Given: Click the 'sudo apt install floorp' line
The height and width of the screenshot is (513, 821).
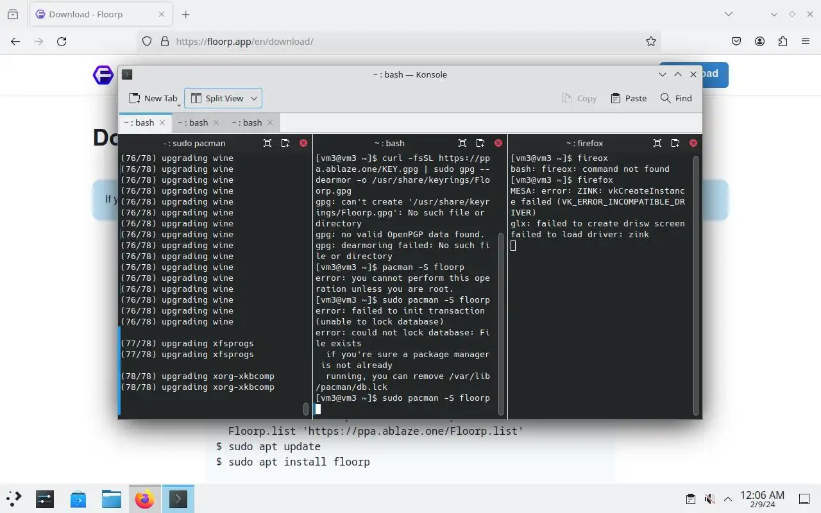Looking at the screenshot, I should 293,462.
